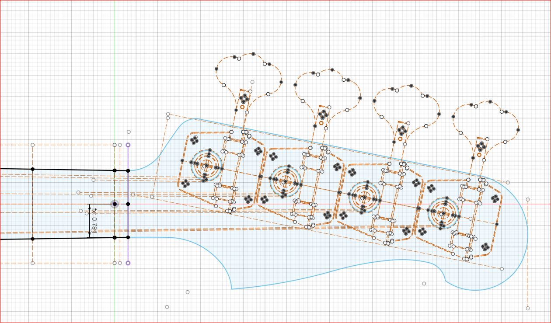Click the isolated point above the purple line
The image size is (551, 323).
click(x=129, y=132)
